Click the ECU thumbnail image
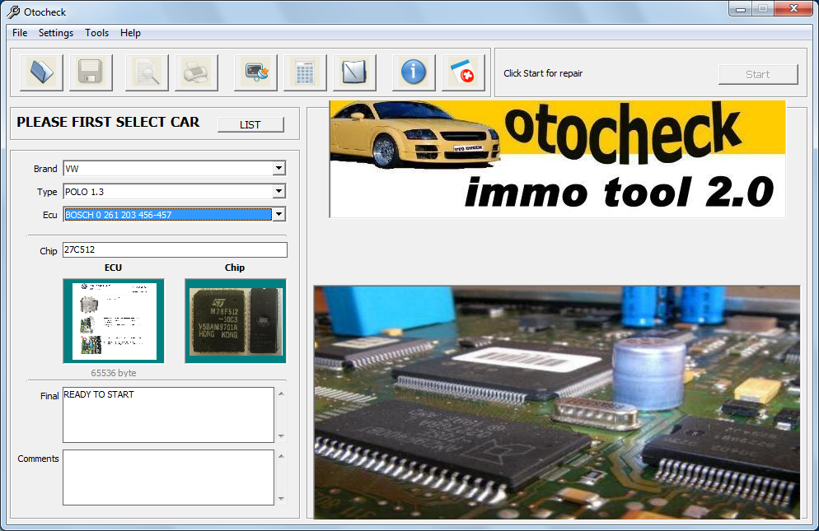Viewport: 819px width, 531px height. tap(114, 320)
